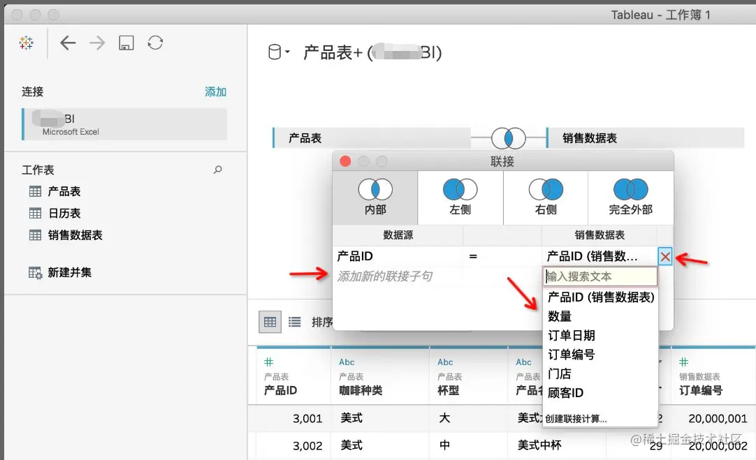The image size is (756, 460).
Task: Select the BI Microsoft Excel connection
Action: coord(125,124)
